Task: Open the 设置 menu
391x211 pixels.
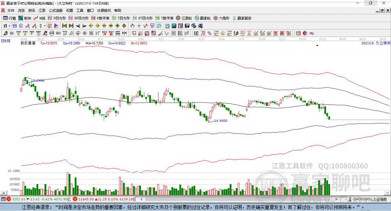Action: 69,10
